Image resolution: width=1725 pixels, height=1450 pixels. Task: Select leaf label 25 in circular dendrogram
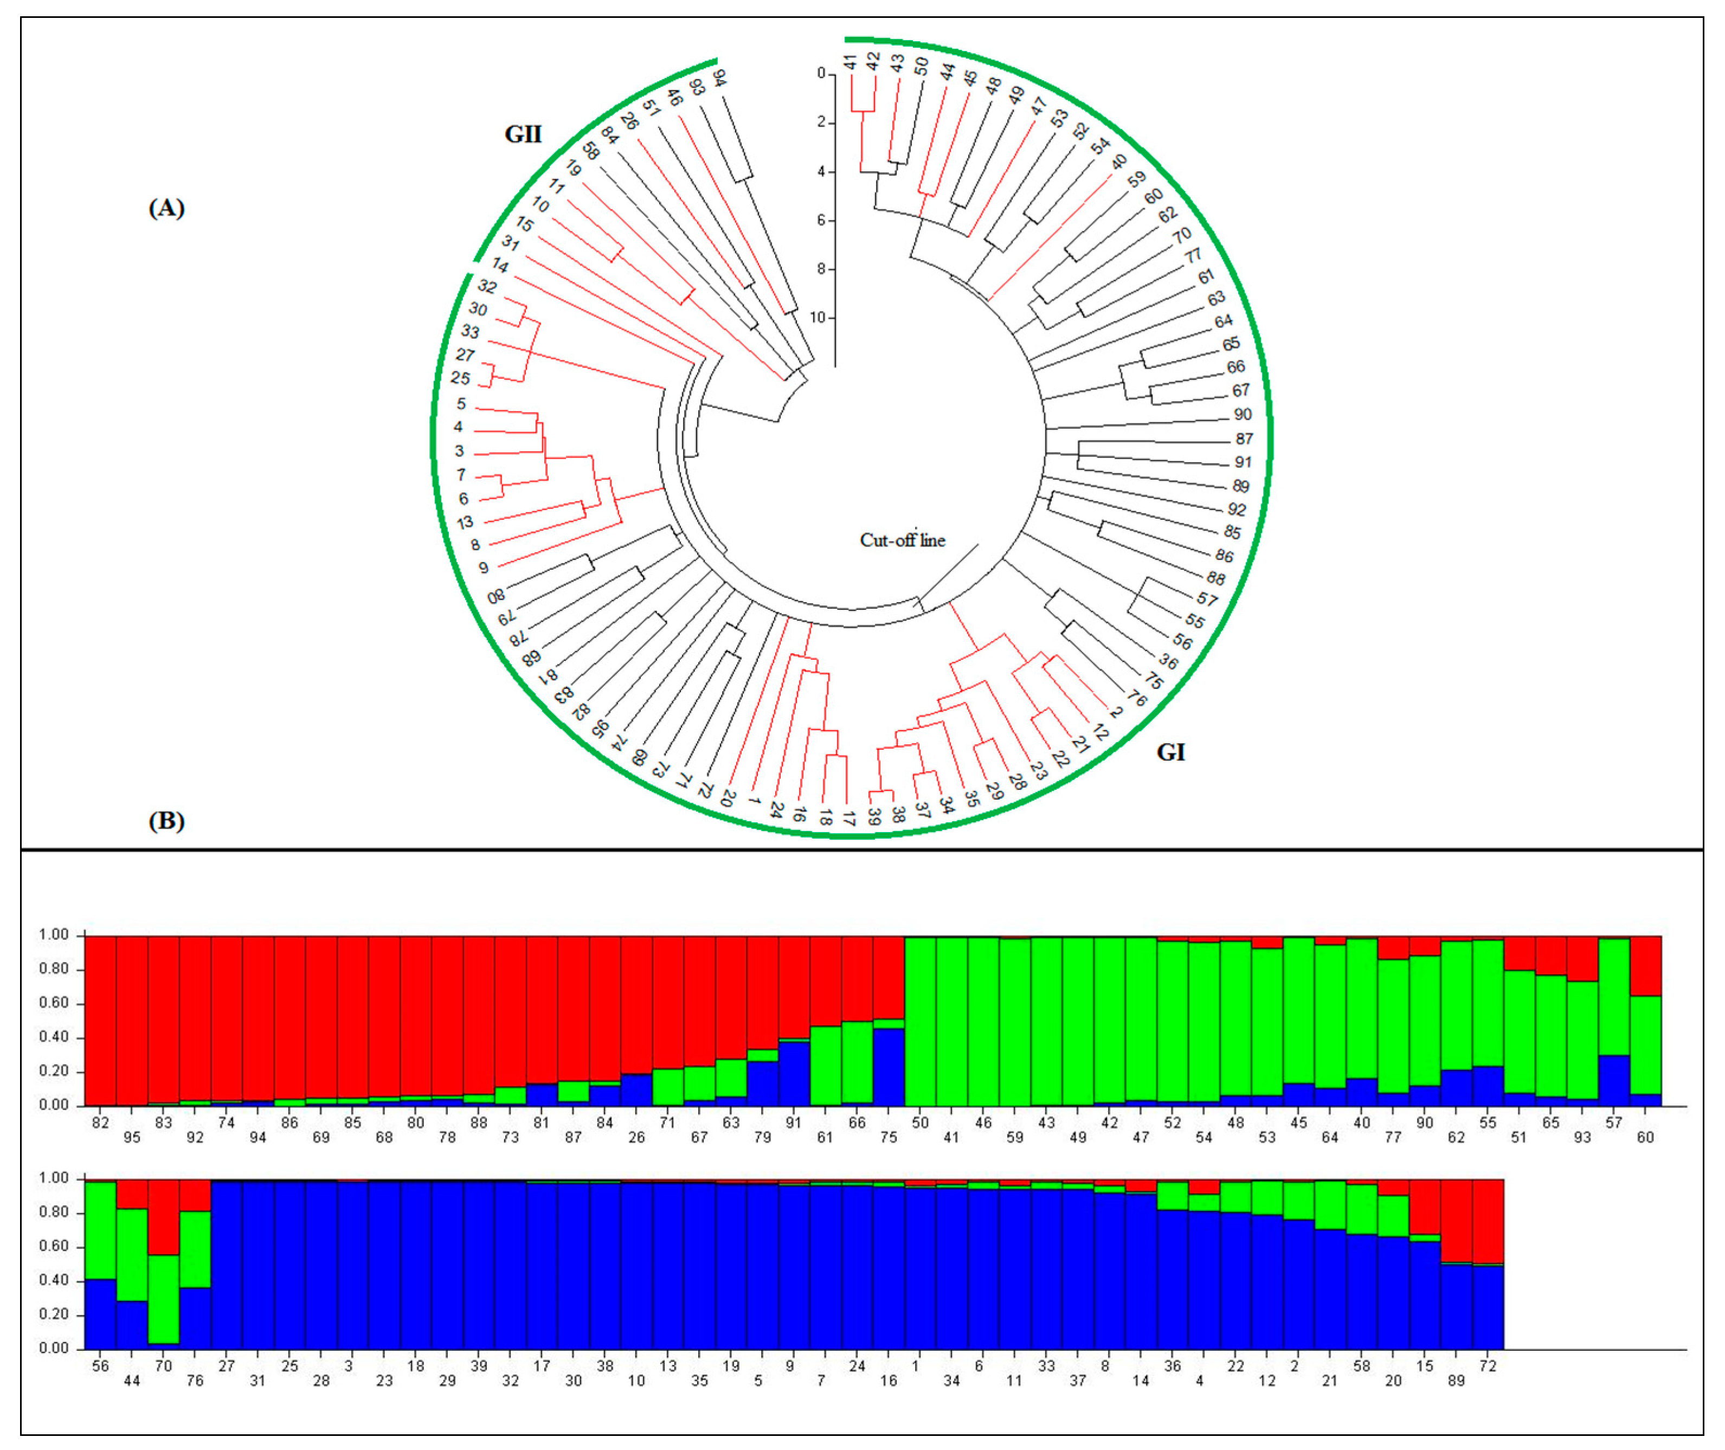click(x=460, y=378)
